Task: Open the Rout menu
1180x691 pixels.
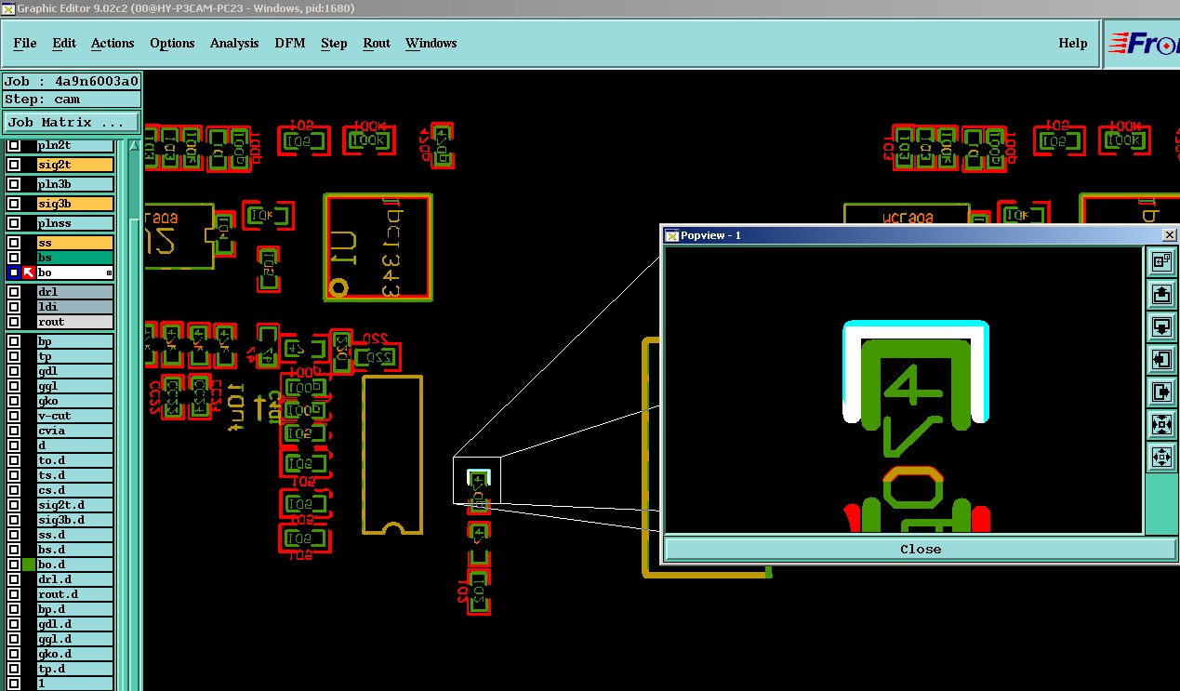Action: click(x=377, y=43)
